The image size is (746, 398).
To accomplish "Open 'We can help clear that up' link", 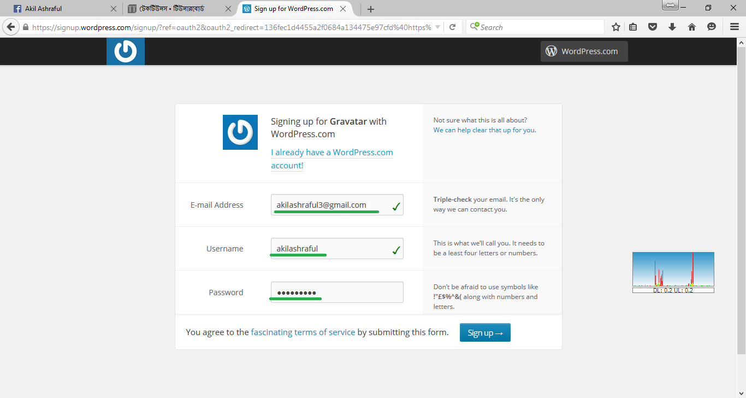I will click(x=484, y=130).
